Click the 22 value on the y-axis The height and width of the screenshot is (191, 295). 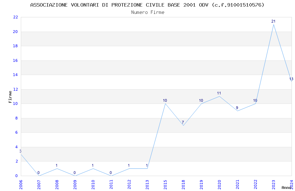coord(15,17)
